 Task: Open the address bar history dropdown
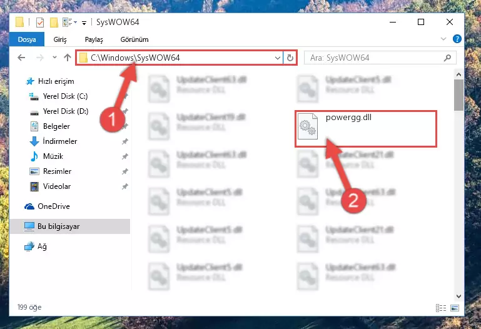tap(277, 58)
